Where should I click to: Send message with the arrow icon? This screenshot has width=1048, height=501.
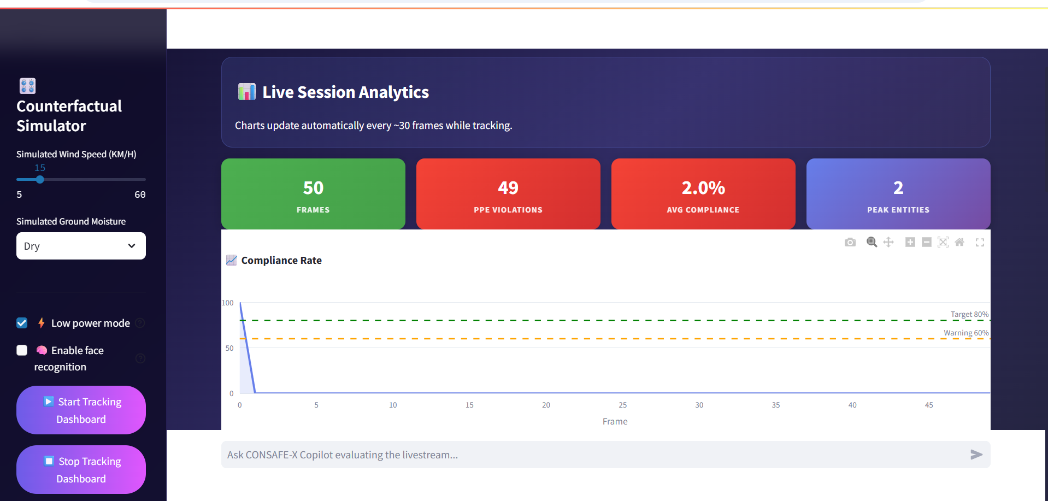coord(976,455)
